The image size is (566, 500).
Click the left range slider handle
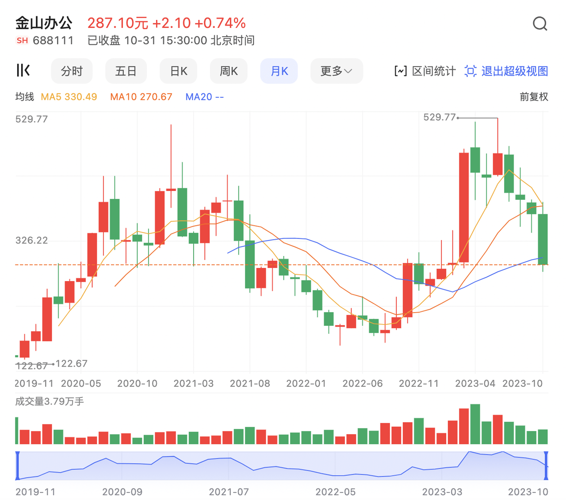pos(17,466)
